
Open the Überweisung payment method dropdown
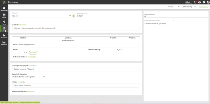[189, 7]
